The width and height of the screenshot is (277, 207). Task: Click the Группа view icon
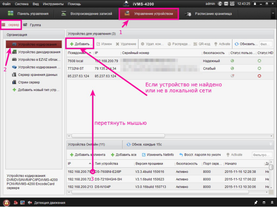tap(25, 25)
